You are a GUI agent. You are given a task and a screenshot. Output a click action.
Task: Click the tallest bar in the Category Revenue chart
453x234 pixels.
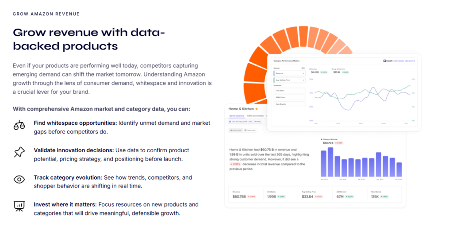point(330,162)
